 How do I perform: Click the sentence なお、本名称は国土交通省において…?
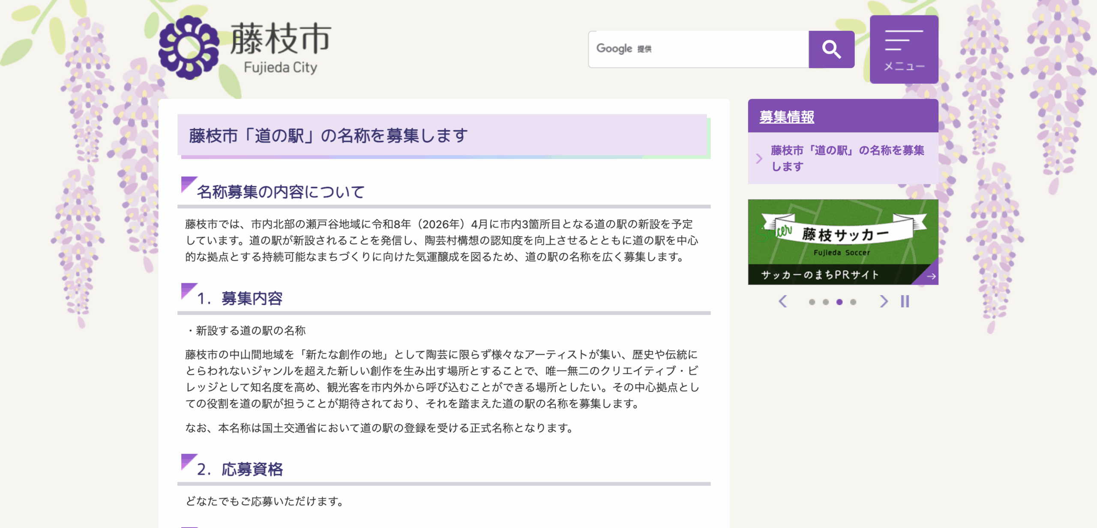pyautogui.click(x=380, y=428)
